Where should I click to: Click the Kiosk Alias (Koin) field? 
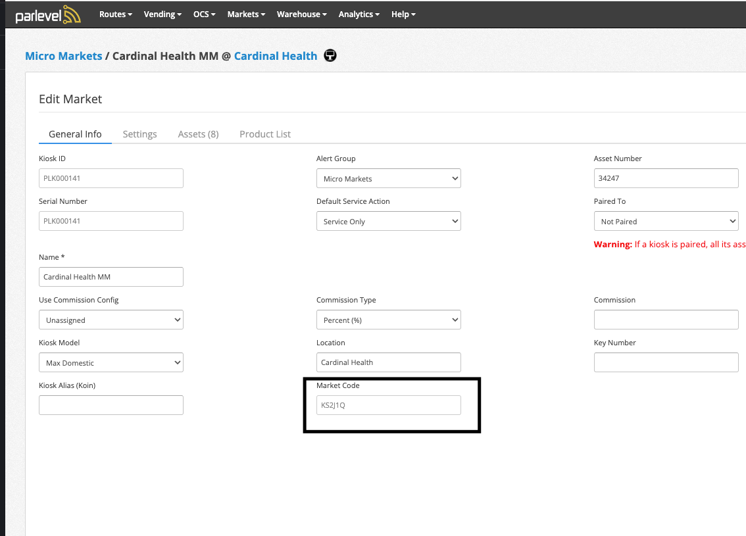point(111,405)
